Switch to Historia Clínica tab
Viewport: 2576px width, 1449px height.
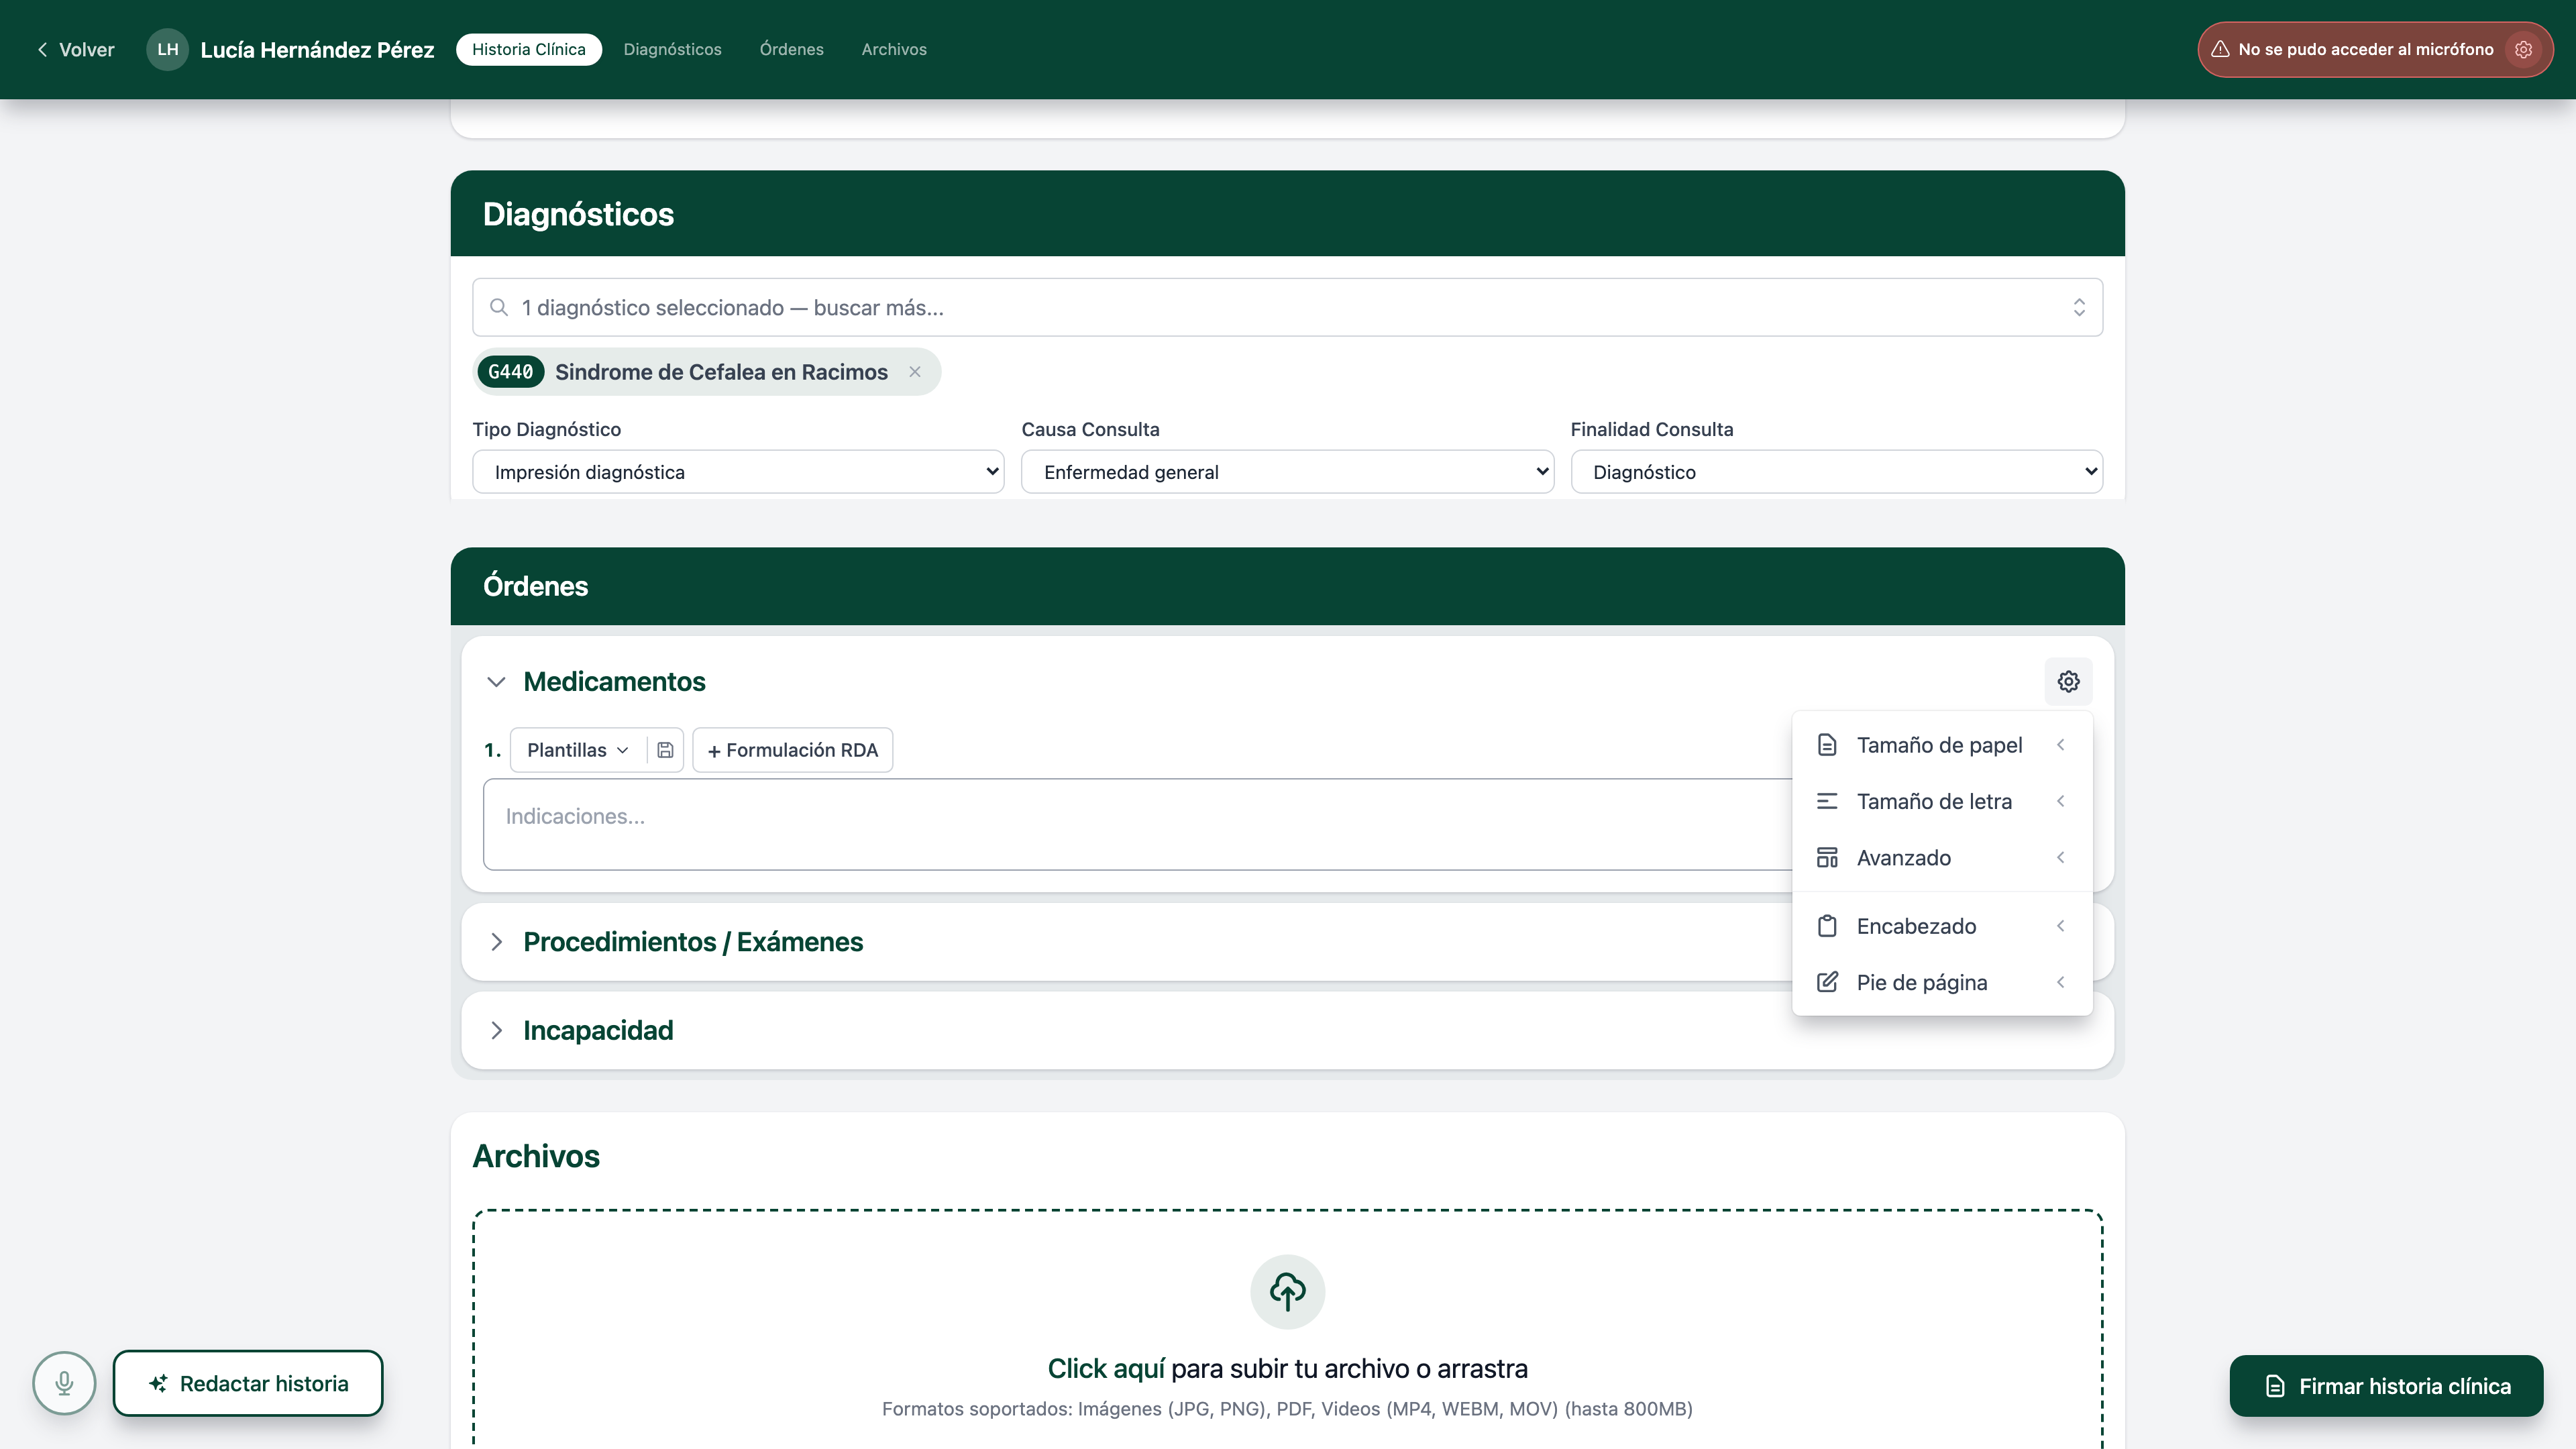(x=529, y=49)
